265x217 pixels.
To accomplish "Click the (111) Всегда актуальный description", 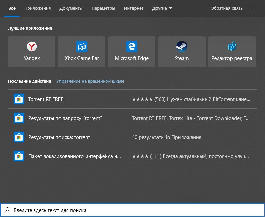I will (190, 156).
